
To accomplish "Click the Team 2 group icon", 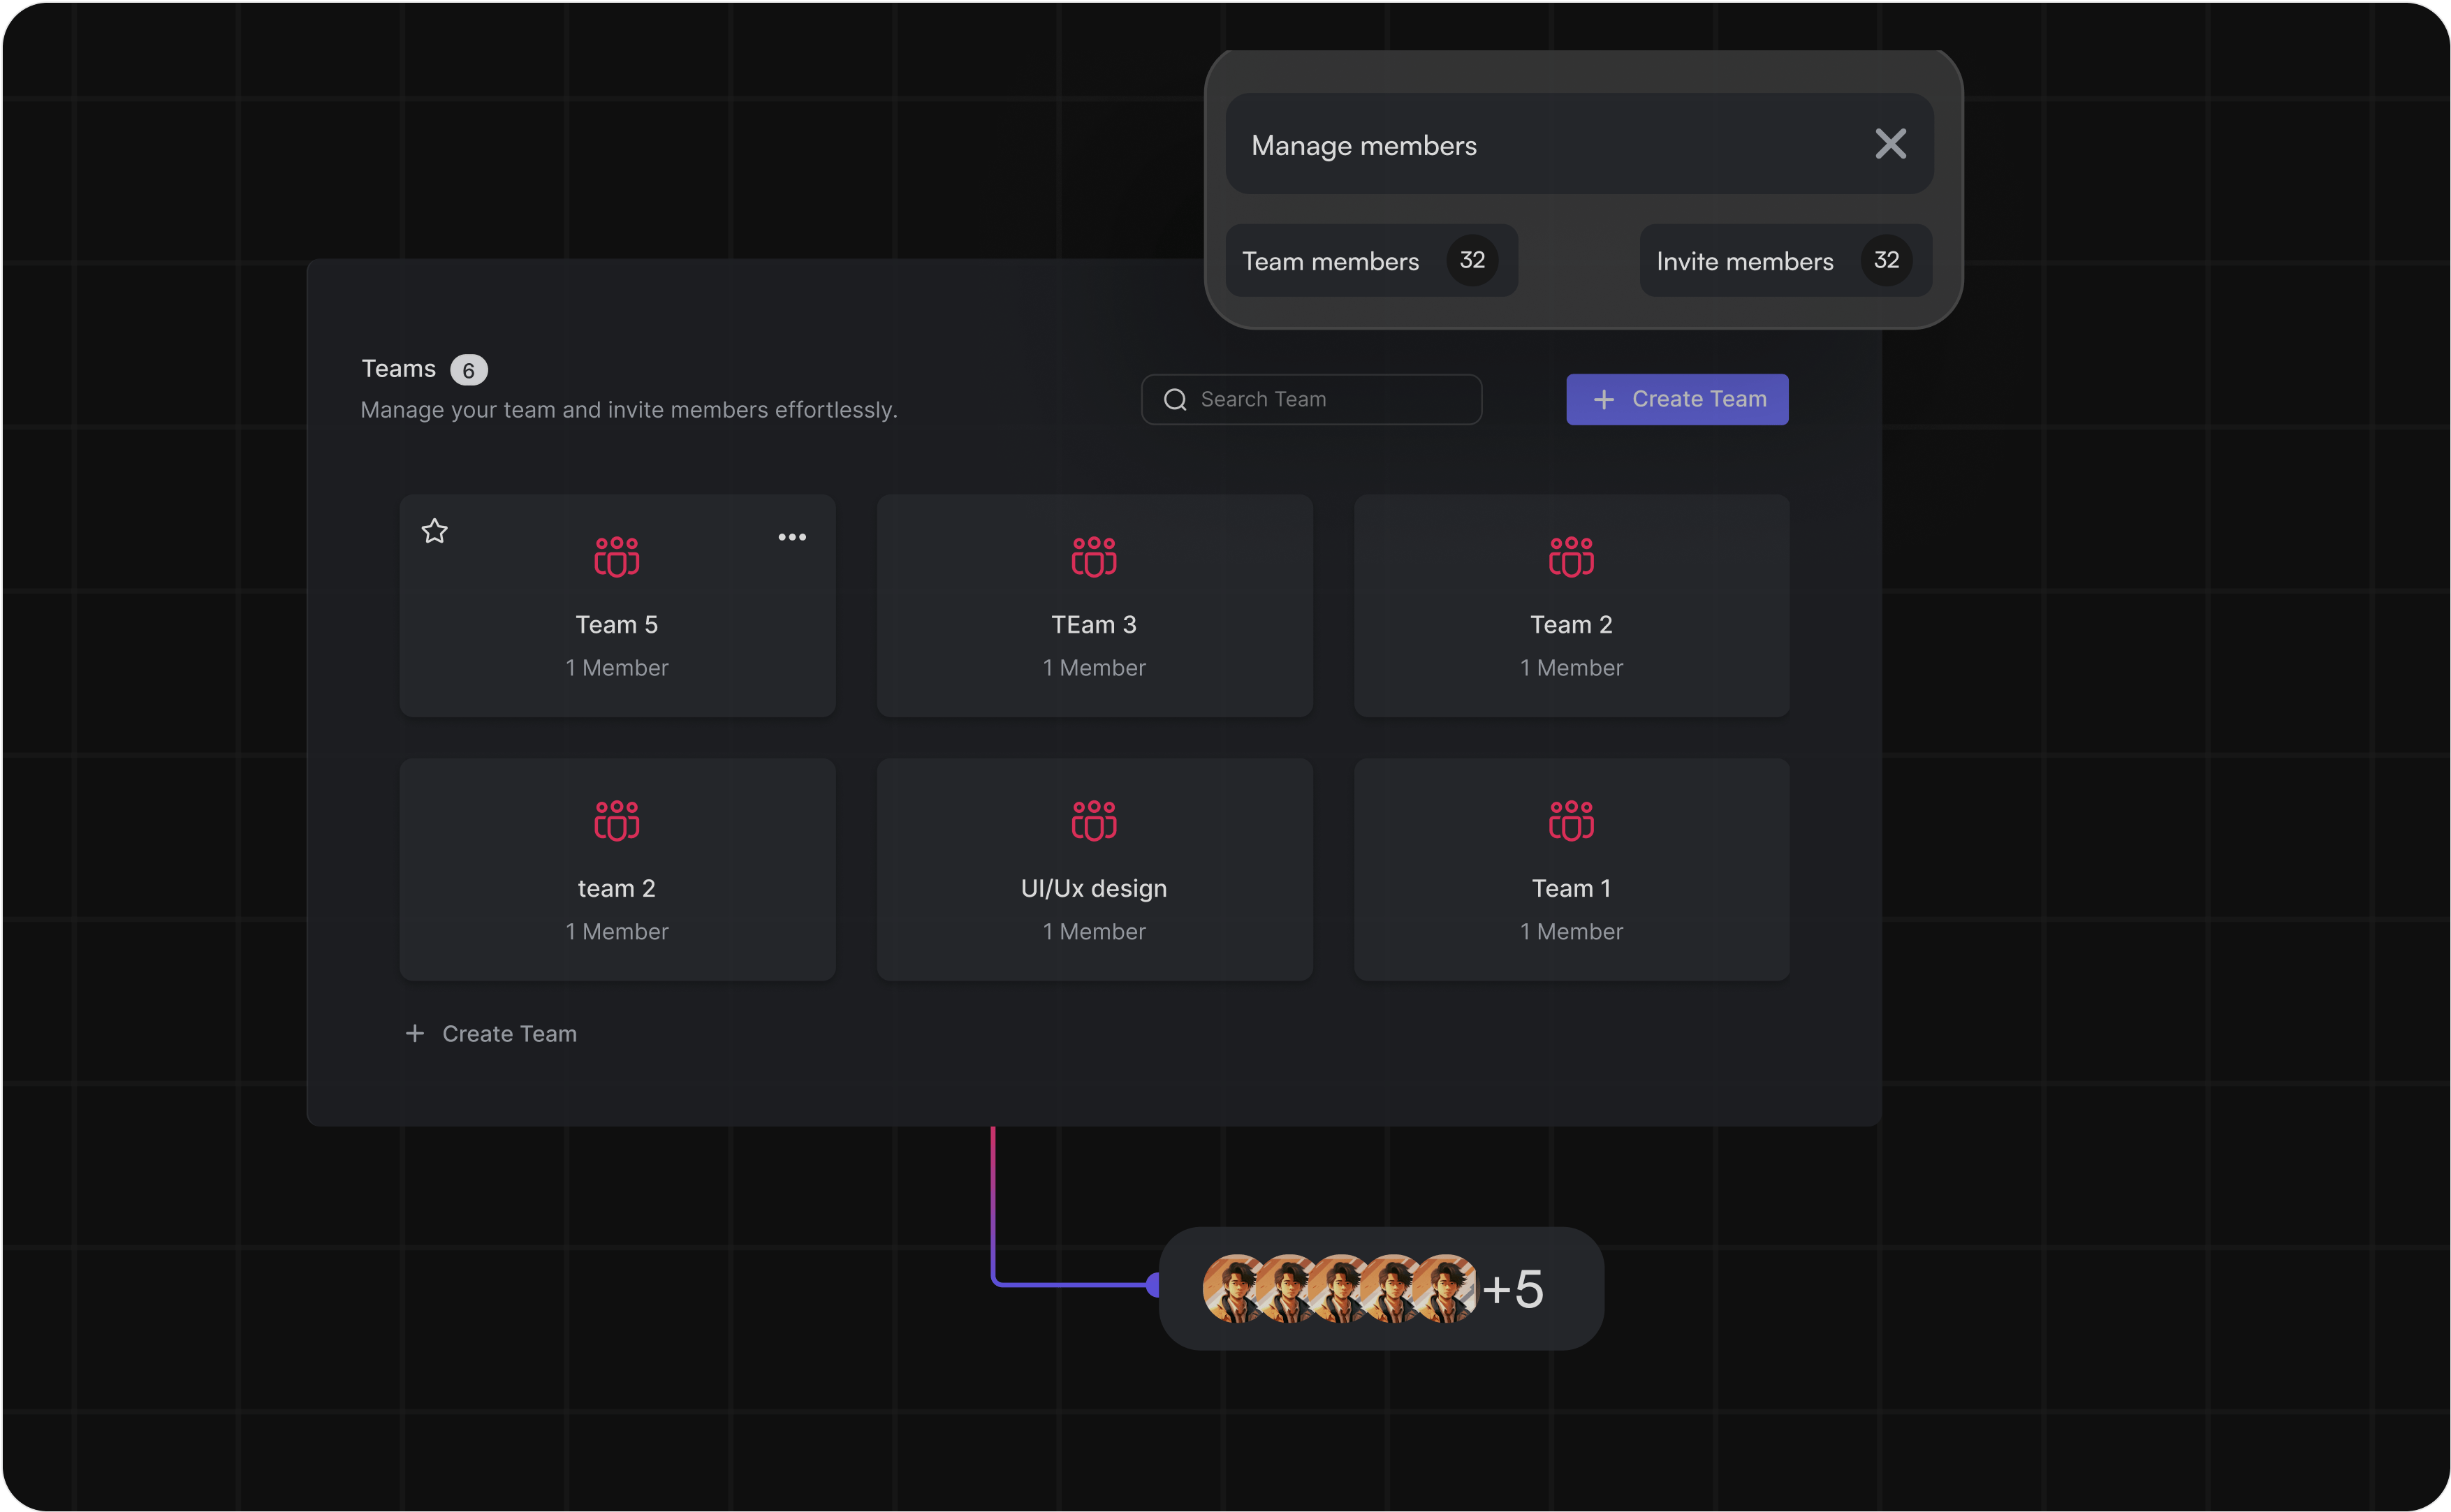I will [1571, 557].
